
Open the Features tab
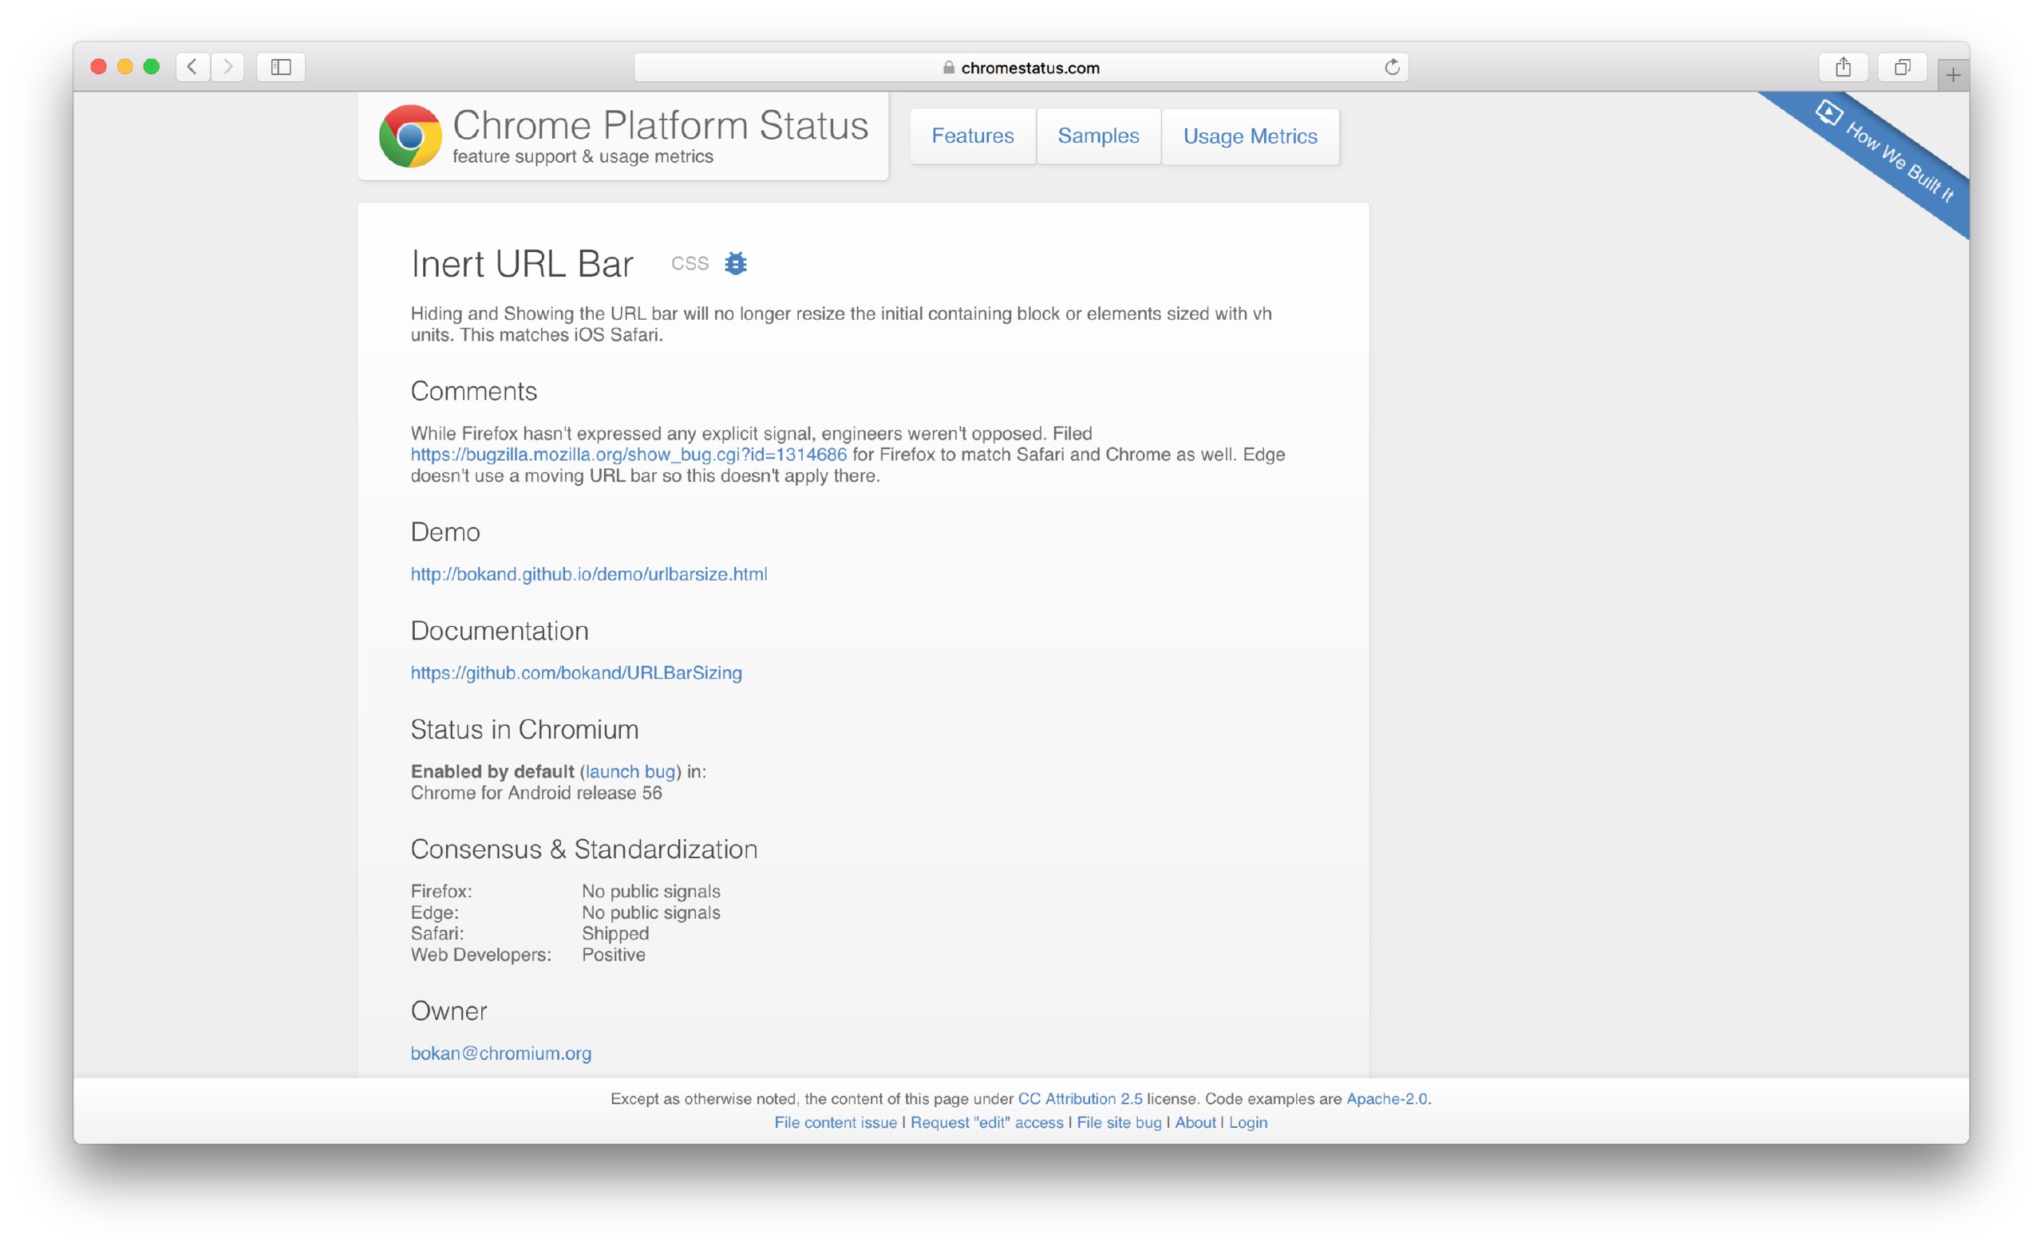[x=973, y=136]
